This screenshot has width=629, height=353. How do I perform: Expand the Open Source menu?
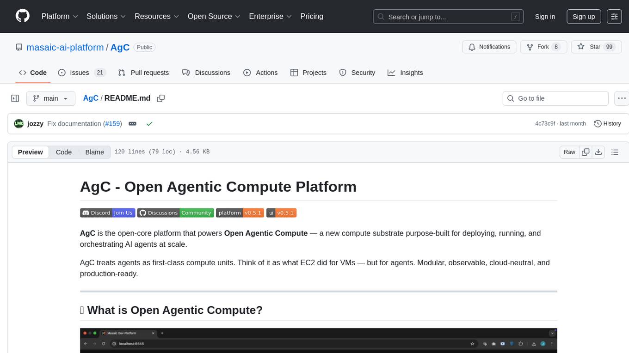pos(214,16)
